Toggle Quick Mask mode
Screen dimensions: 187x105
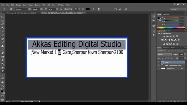(3, 96)
